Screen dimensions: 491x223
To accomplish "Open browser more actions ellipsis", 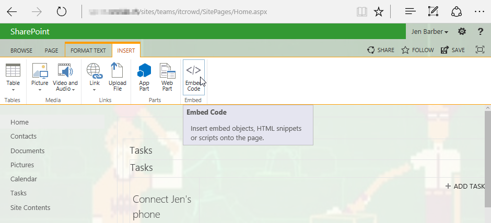I will point(480,12).
